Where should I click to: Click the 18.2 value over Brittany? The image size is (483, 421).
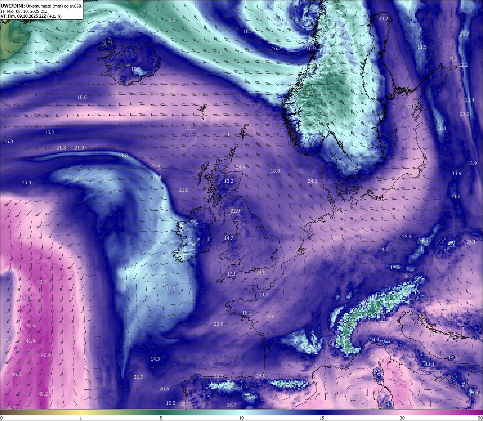coord(247,313)
